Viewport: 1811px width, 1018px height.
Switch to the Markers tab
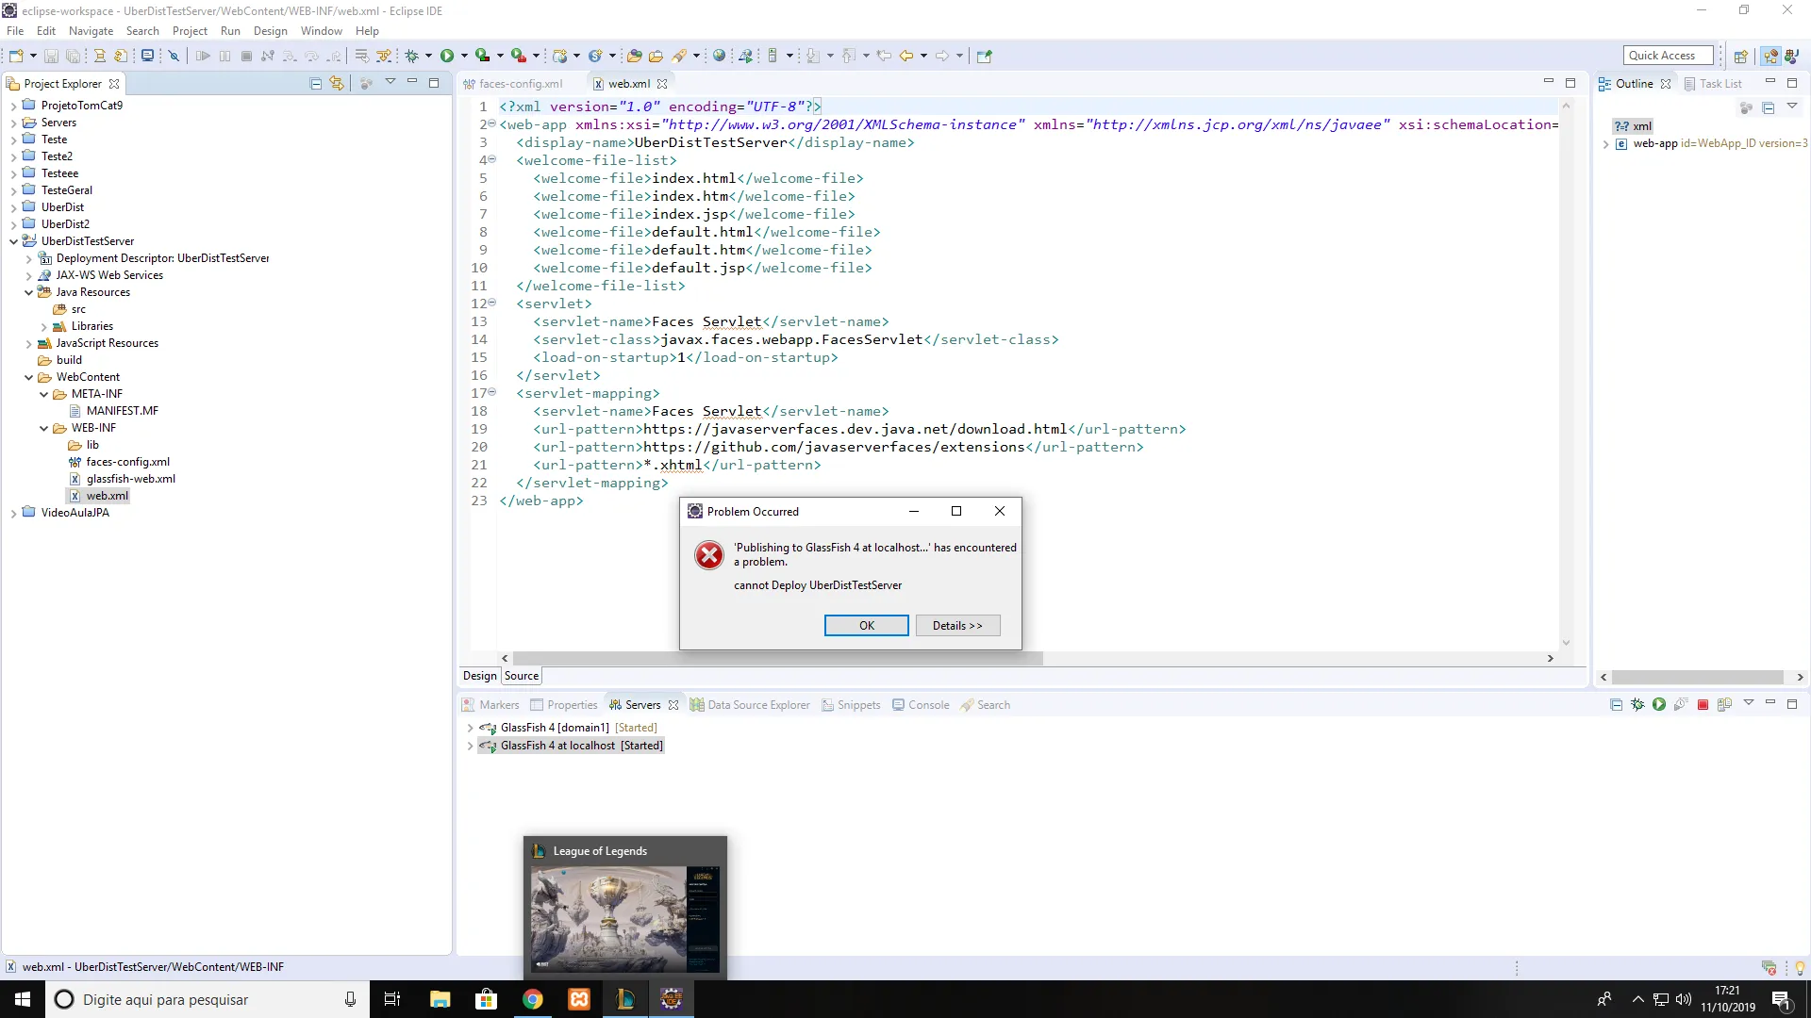490,705
